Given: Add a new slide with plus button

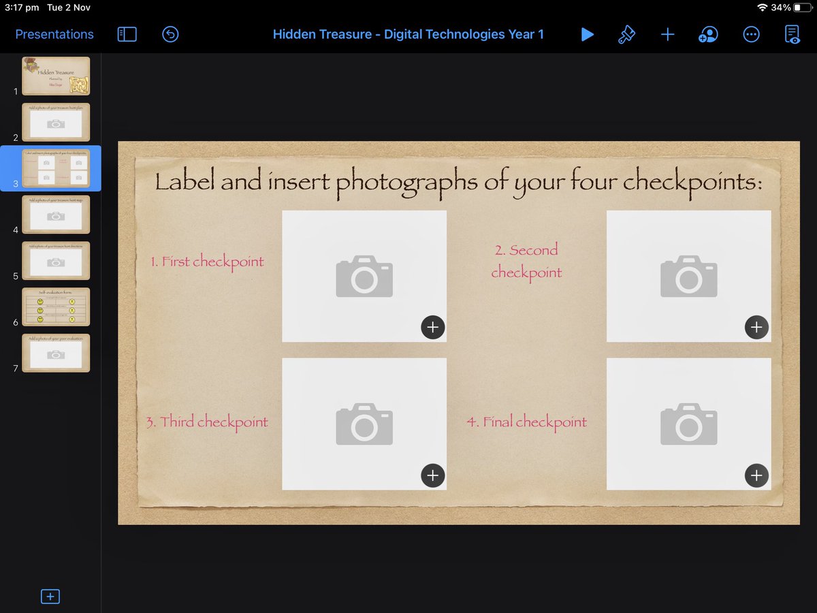Looking at the screenshot, I should tap(50, 597).
